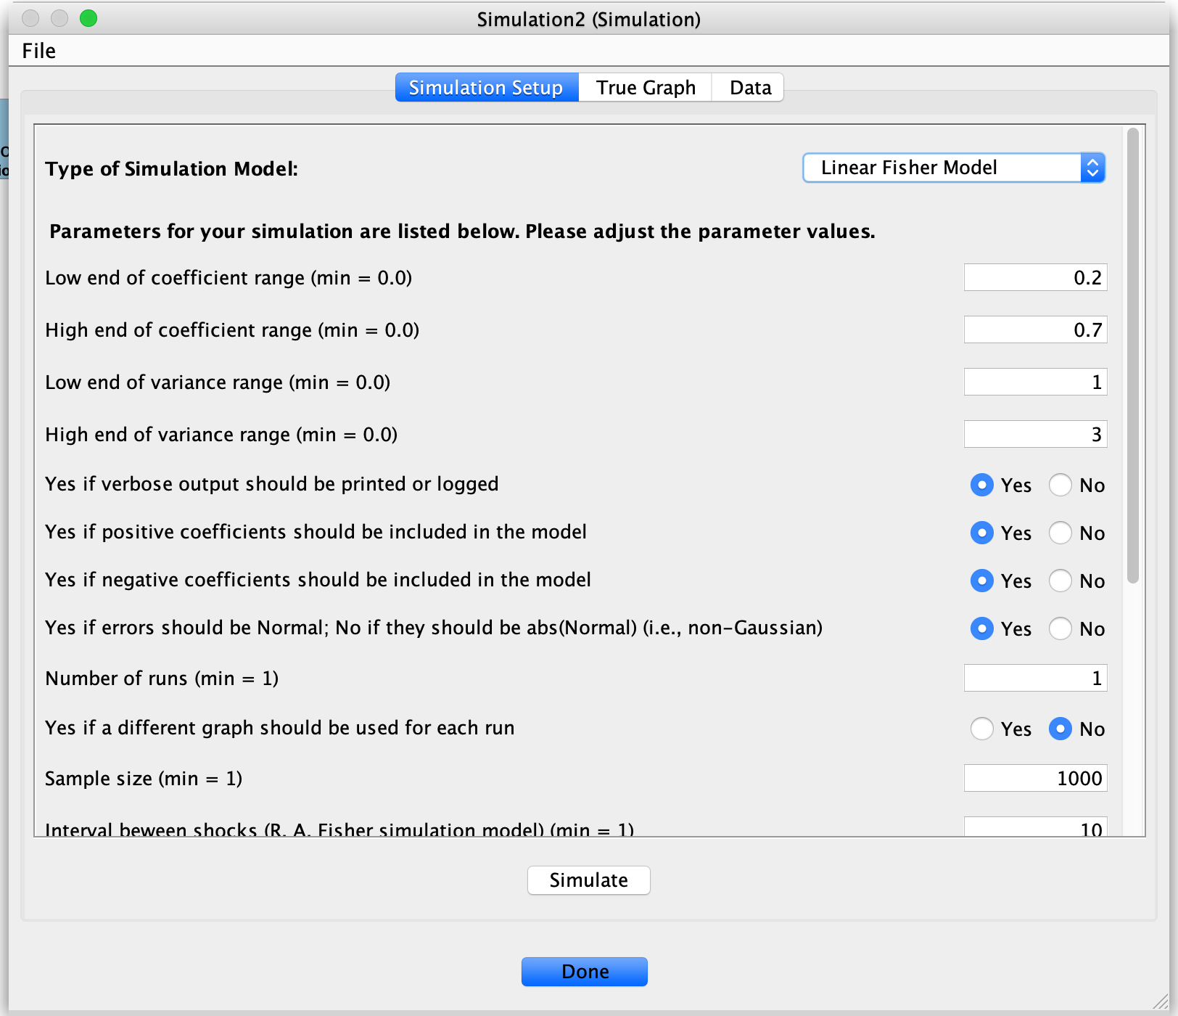Image resolution: width=1178 pixels, height=1016 pixels.
Task: Switch to the Data tab
Action: click(x=748, y=87)
